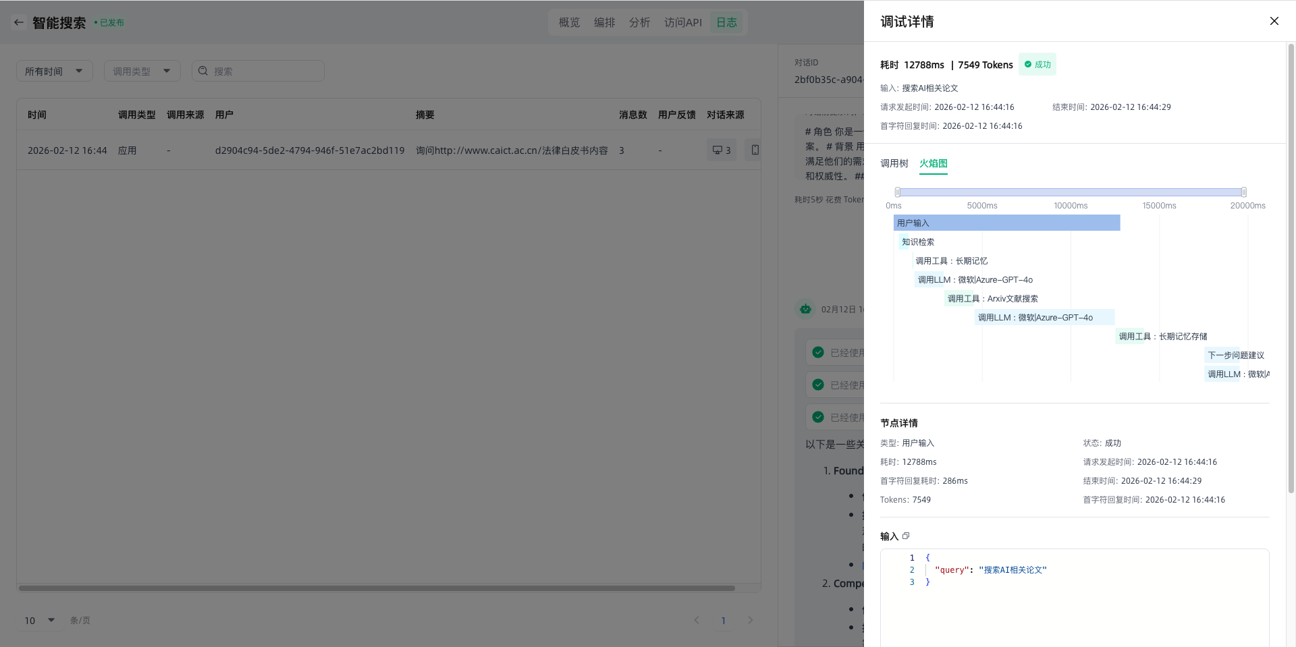This screenshot has height=647, width=1296.
Task: Click the right handle of timeline range slider
Action: click(1243, 192)
